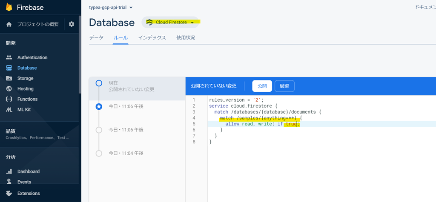Click the Authentication people icon
The image size is (436, 202).
pyautogui.click(x=9, y=57)
